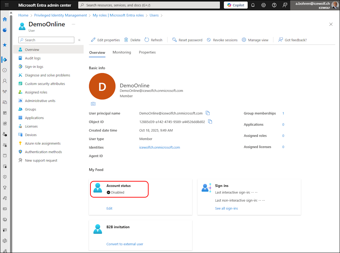Click the camera icon under profile picture
This screenshot has height=253, width=340.
(93, 104)
